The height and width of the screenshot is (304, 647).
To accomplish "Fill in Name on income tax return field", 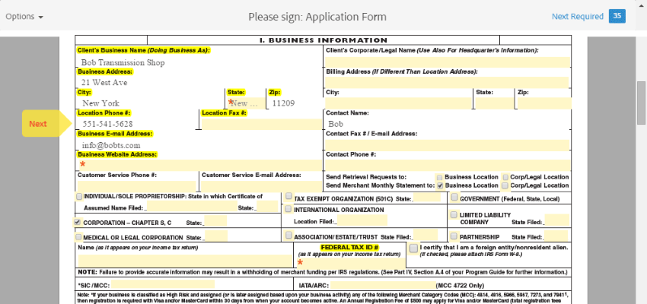I will pos(185,261).
